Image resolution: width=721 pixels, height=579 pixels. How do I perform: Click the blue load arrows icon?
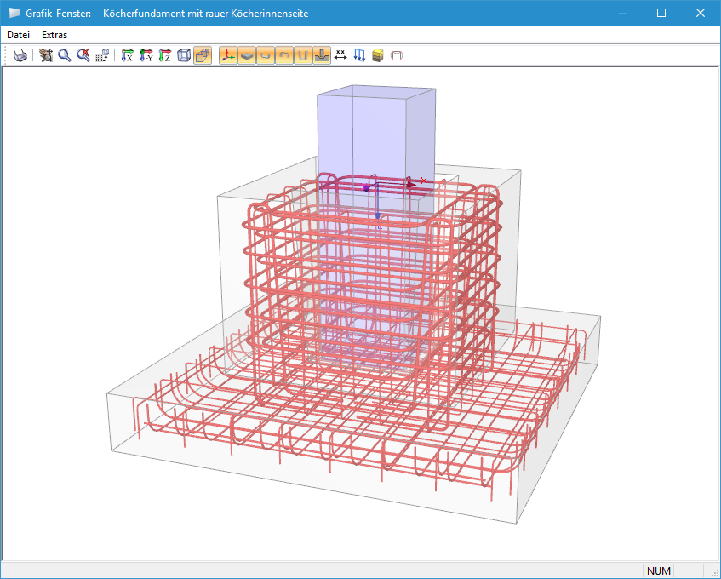359,55
